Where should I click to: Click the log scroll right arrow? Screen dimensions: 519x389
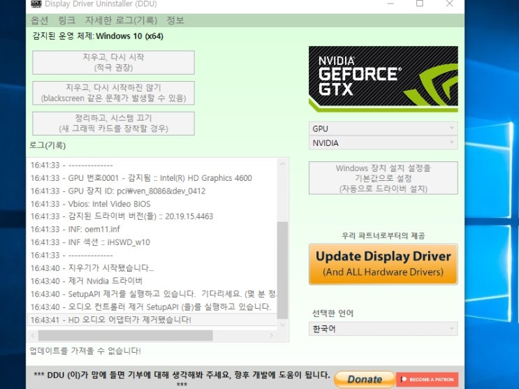(x=272, y=335)
